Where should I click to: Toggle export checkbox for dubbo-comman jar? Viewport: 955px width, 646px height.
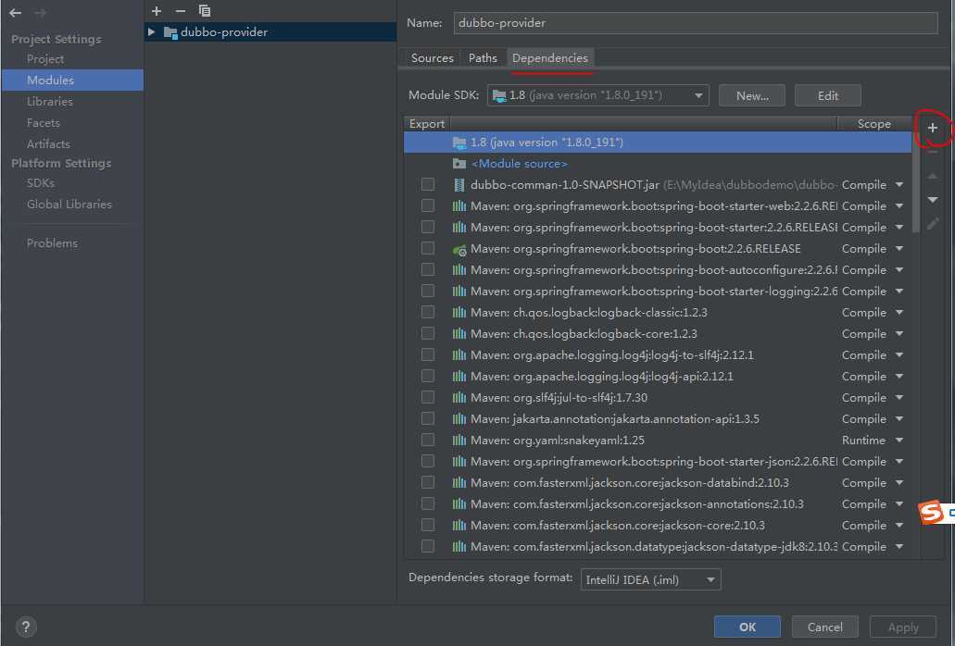[x=428, y=184]
